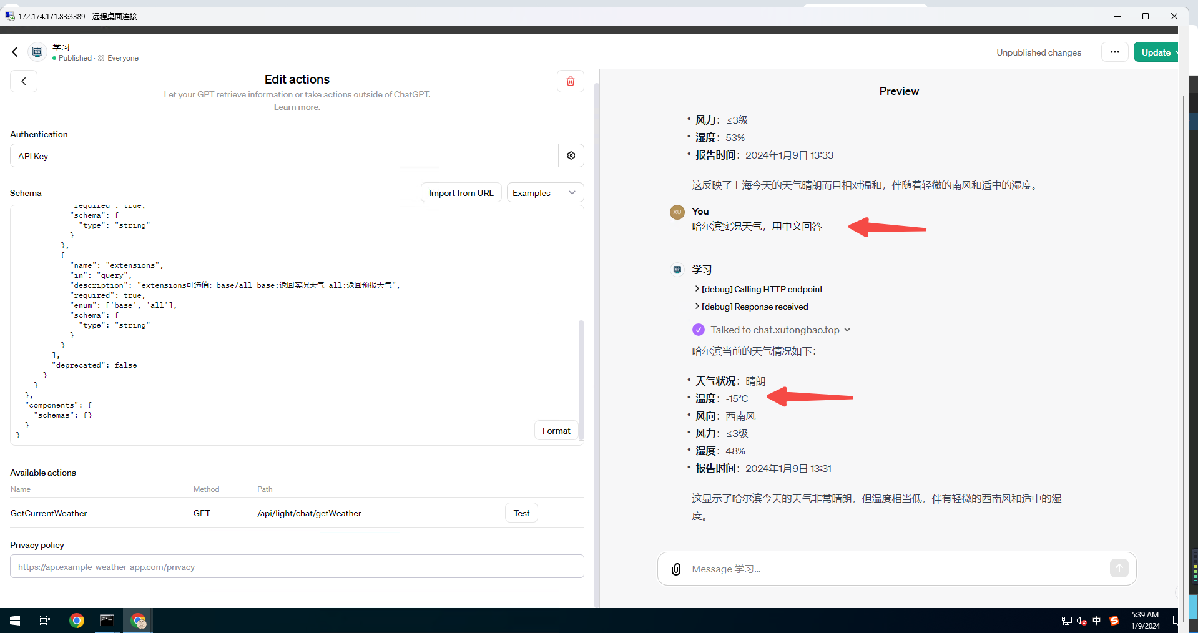
Task: Go back using top-left header arrow
Action: click(15, 52)
